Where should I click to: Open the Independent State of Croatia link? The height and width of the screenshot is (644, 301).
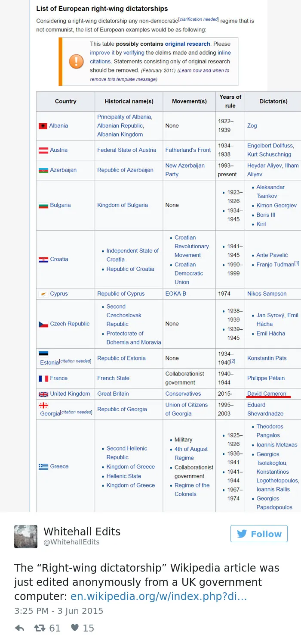pyautogui.click(x=132, y=255)
